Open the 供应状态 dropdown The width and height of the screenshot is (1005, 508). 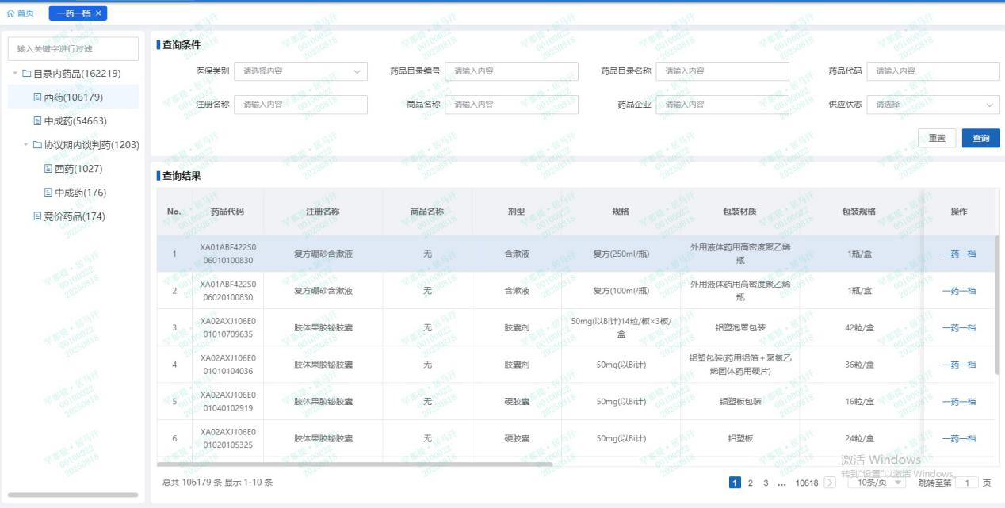click(x=933, y=105)
